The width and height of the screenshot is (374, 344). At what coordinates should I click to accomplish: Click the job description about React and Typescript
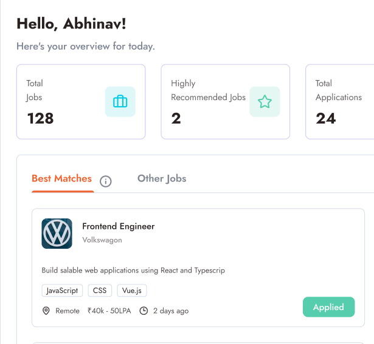(x=133, y=270)
